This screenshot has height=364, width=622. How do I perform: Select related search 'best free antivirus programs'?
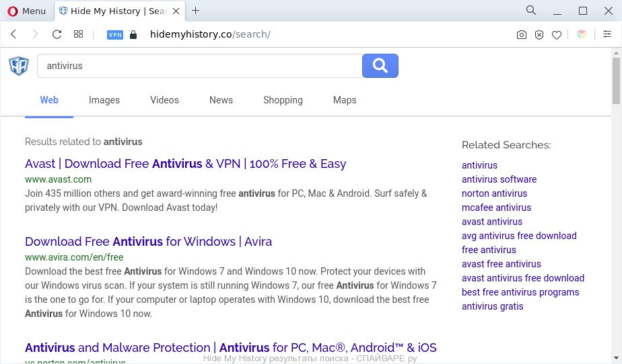coord(520,292)
